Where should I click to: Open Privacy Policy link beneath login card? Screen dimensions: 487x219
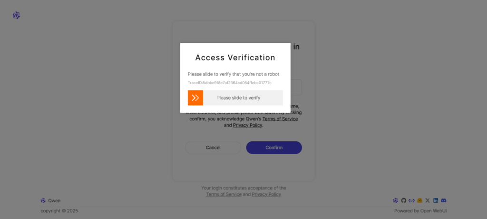point(266,194)
